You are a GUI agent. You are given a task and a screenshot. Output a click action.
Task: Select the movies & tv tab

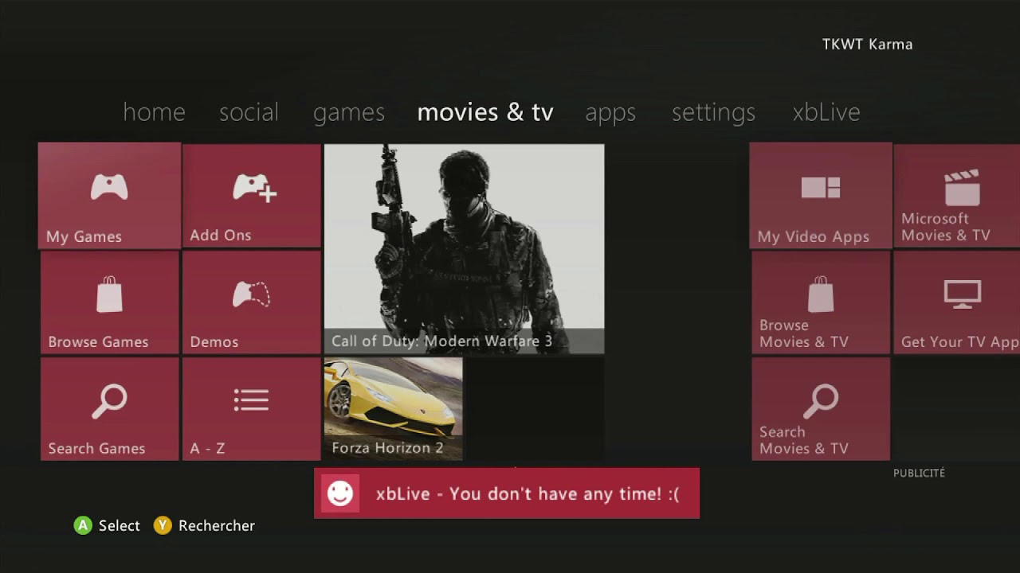485,112
